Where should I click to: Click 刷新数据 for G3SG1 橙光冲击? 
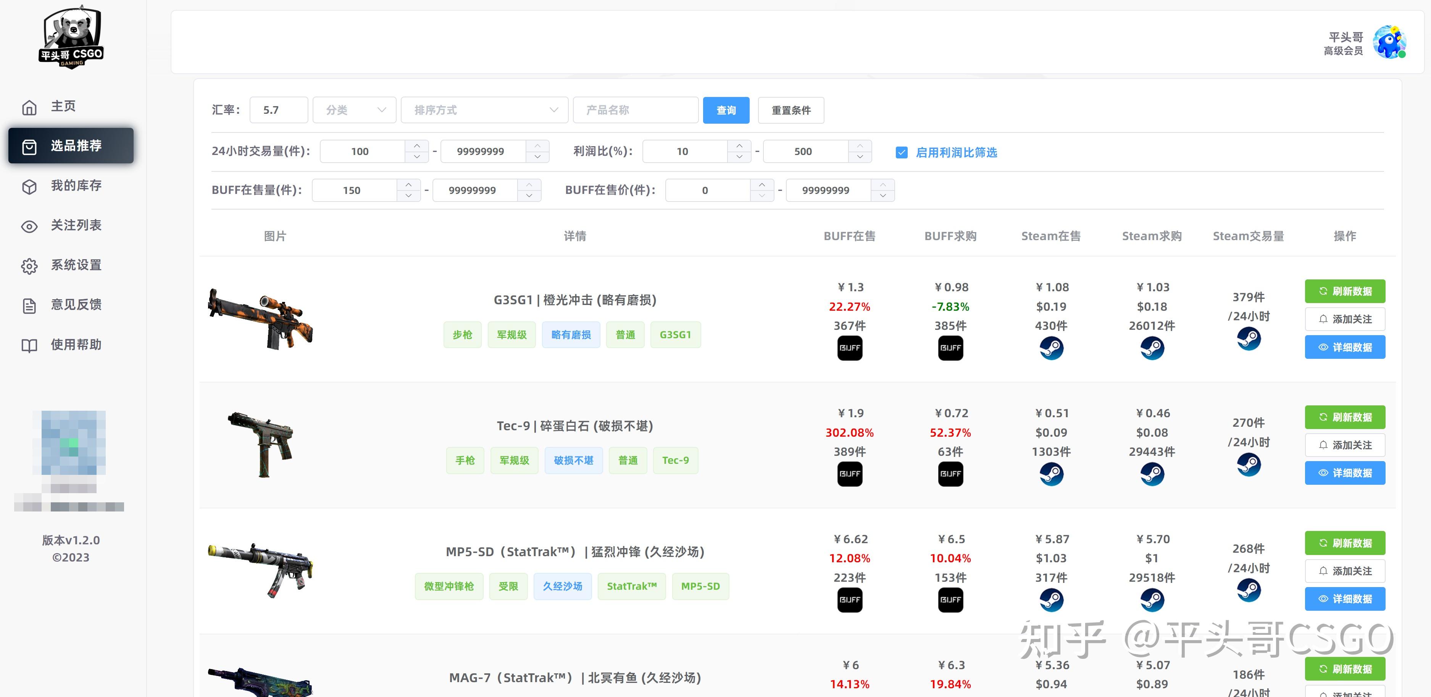click(1345, 291)
